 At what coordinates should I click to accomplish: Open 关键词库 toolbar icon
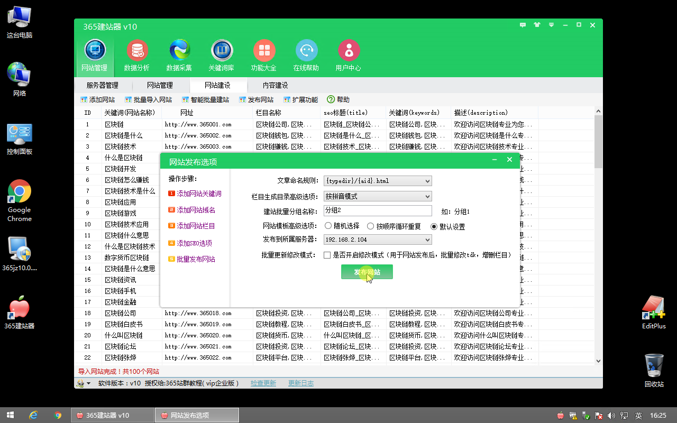point(222,56)
